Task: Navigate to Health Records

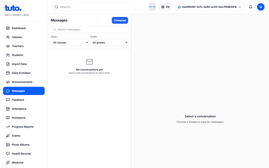Action: pyautogui.click(x=24, y=154)
